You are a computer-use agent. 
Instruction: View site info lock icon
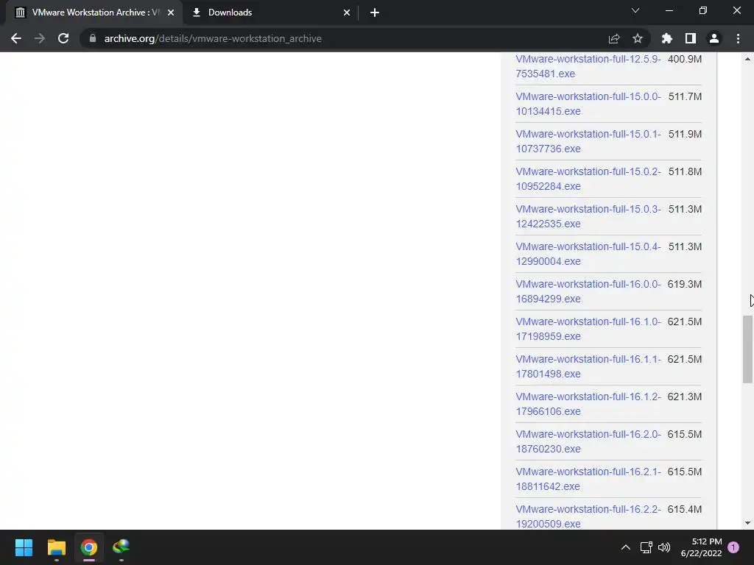93,38
